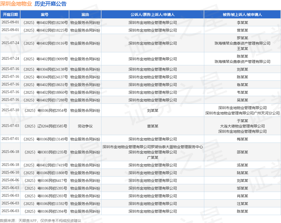This screenshot has width=281, height=223.
Task: Select case number (2025)粤0303民初1235号
Action: click(46, 152)
